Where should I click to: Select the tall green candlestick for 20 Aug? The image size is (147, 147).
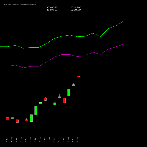tap(69, 93)
